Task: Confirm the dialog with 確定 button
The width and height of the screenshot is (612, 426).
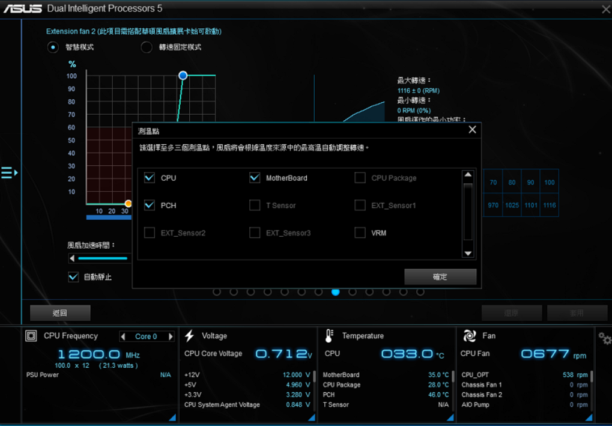Action: 440,277
